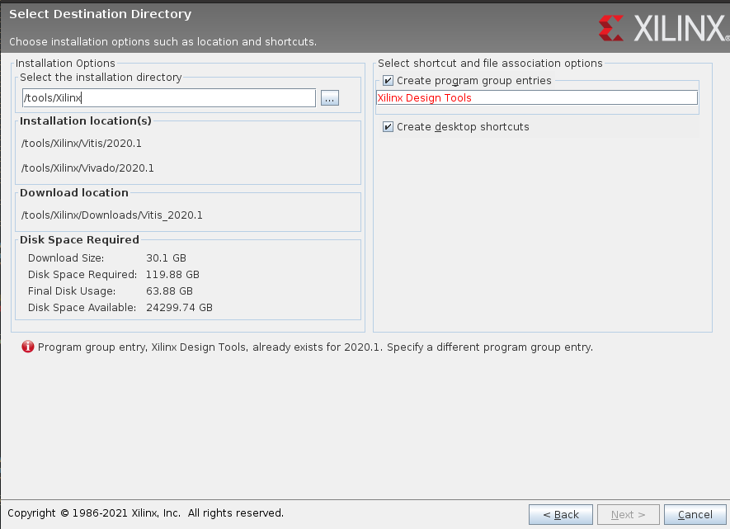The height and width of the screenshot is (529, 730).
Task: Select the /tools/Xilinx/Vitis/2020.1 location path
Action: [82, 144]
